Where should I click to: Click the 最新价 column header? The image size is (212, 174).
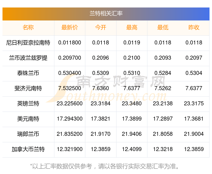[x=70, y=27]
